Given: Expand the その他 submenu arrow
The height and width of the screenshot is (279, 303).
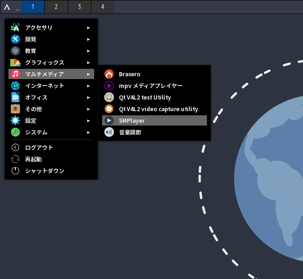Looking at the screenshot, I should 88,109.
